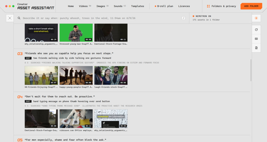Open the 'take a short break' video thumbnail
The width and height of the screenshot is (267, 142).
click(x=41, y=33)
